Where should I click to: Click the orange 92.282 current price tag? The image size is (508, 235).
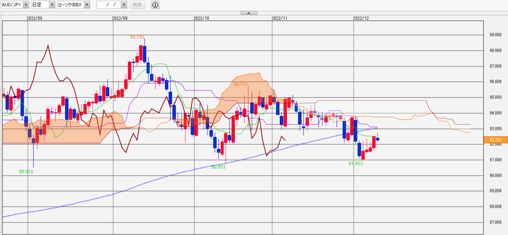click(495, 139)
